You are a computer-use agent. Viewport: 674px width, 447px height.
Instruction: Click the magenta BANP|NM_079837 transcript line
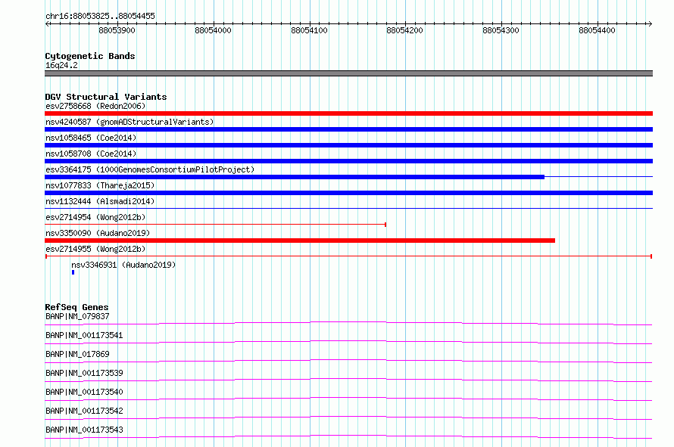tap(348, 323)
